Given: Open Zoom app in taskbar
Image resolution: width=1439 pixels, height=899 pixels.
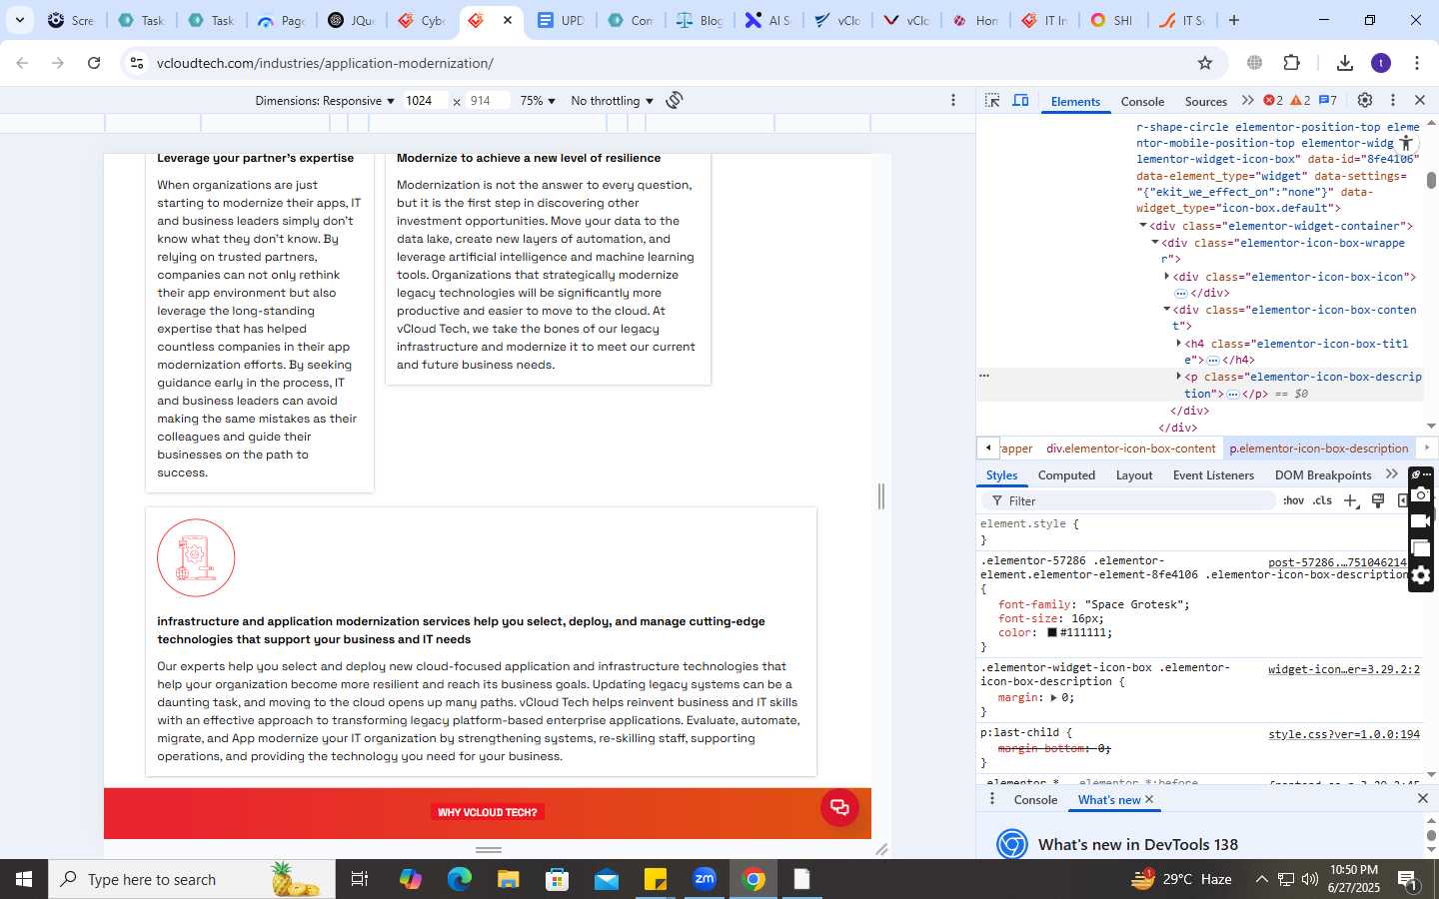Looking at the screenshot, I should [x=706, y=879].
